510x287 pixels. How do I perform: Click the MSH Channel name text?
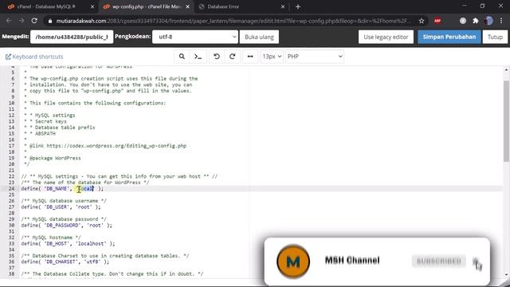click(352, 261)
